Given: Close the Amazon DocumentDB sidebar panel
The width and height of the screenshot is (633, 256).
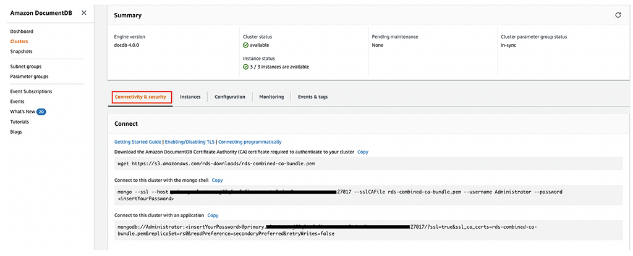Looking at the screenshot, I should click(x=83, y=12).
